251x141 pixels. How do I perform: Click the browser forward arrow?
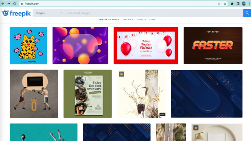(9, 3)
